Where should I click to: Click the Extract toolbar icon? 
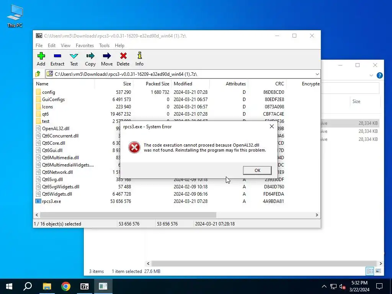point(57,56)
